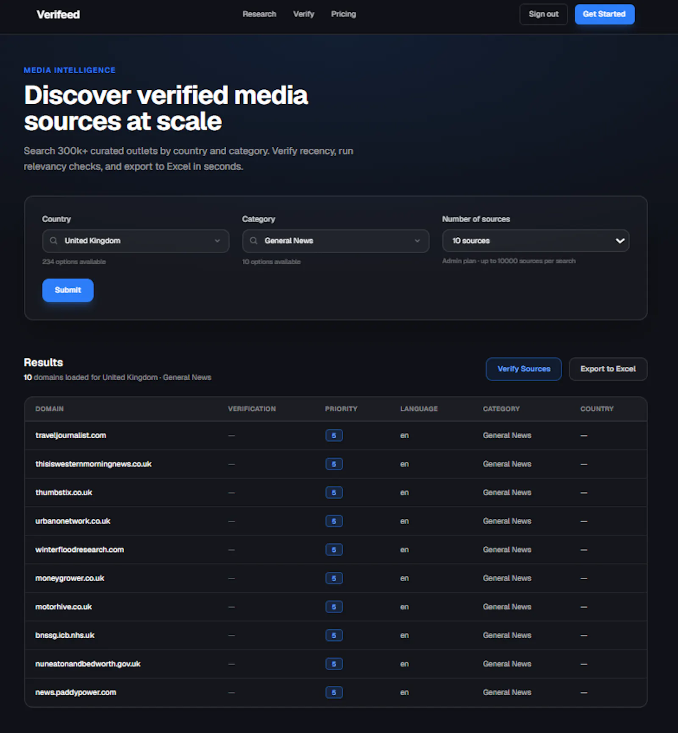Expand Country dropdown chevron
Screen dimensions: 678x733
(217, 241)
